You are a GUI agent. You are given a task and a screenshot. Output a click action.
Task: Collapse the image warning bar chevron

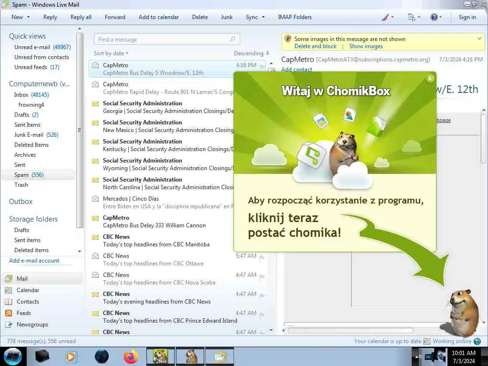(x=479, y=39)
